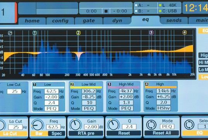
Task: Click the High band Mode field HShv
Action: pyautogui.click(x=163, y=108)
